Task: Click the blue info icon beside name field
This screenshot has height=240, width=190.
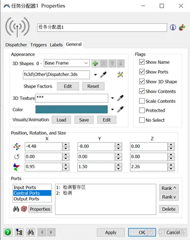Action: click(173, 27)
